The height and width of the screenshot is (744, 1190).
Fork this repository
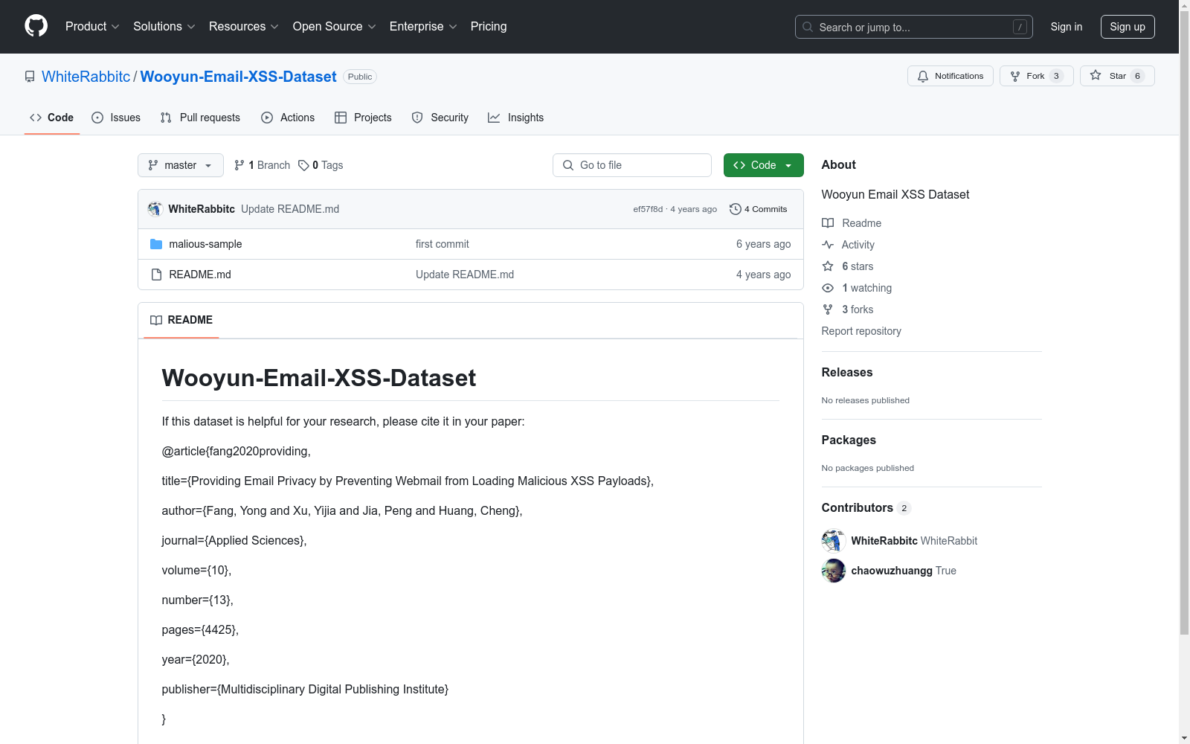click(x=1036, y=76)
